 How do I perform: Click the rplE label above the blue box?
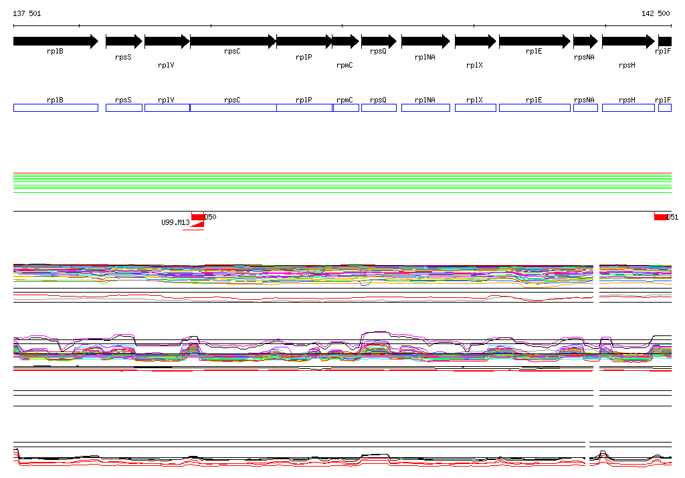[x=534, y=100]
